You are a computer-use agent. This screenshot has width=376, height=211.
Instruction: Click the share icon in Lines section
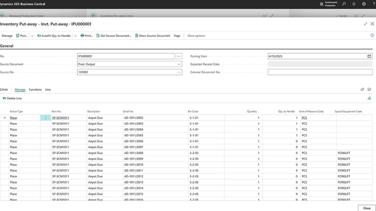(362, 89)
